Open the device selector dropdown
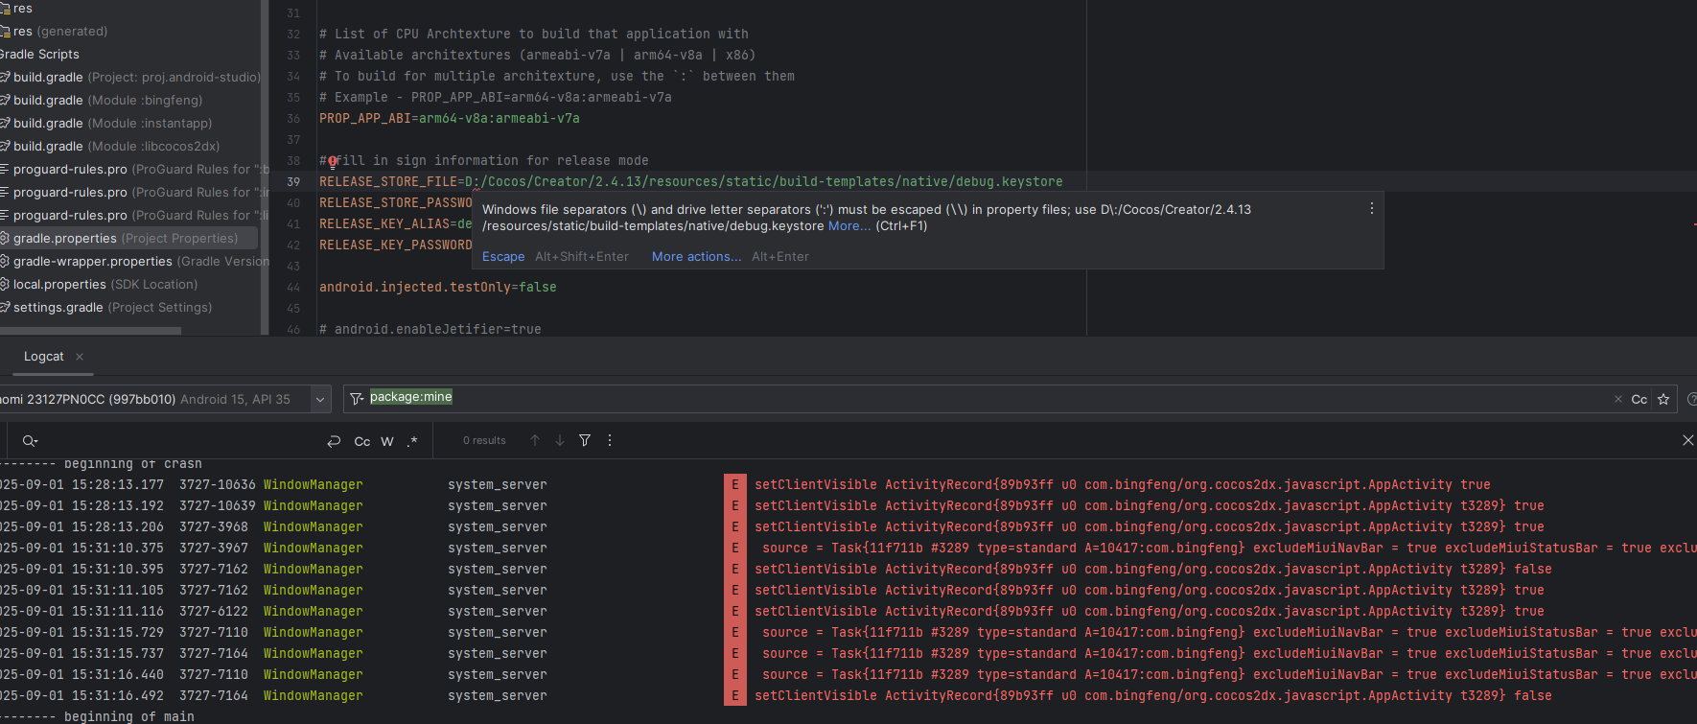The width and height of the screenshot is (1697, 724). pyautogui.click(x=320, y=399)
